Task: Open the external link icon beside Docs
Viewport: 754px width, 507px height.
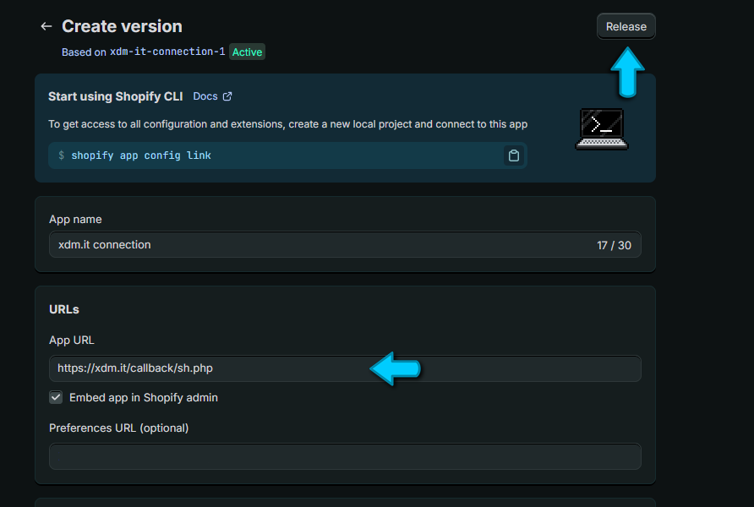Action: pos(227,96)
